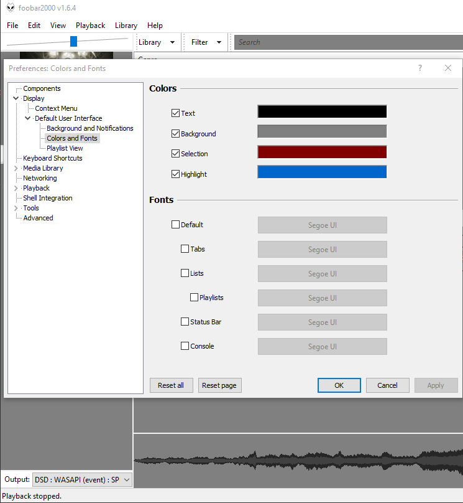Open the Output device dropdown
The height and width of the screenshot is (503, 463).
pos(82,479)
